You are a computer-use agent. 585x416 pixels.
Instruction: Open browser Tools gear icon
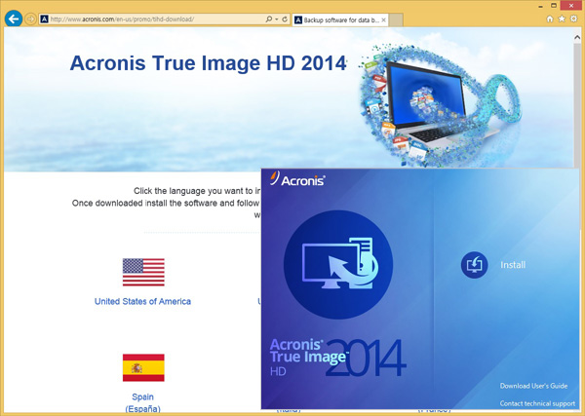[574, 19]
